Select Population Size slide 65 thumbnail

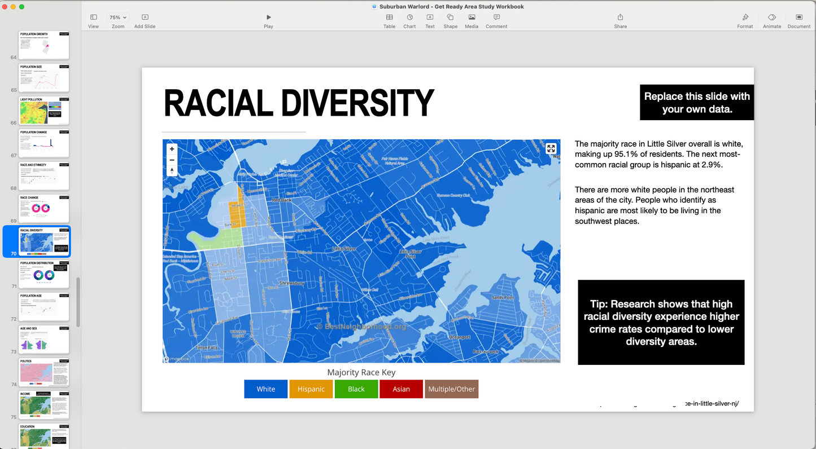coord(44,78)
